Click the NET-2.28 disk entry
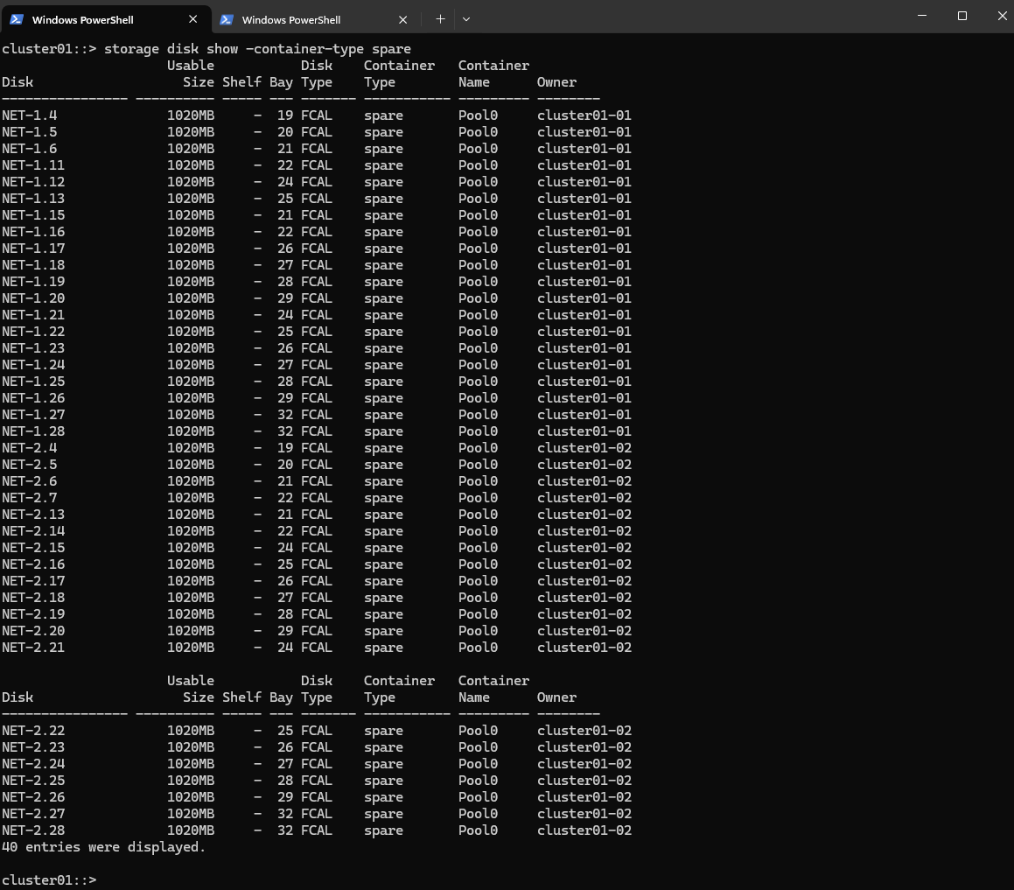 click(33, 830)
